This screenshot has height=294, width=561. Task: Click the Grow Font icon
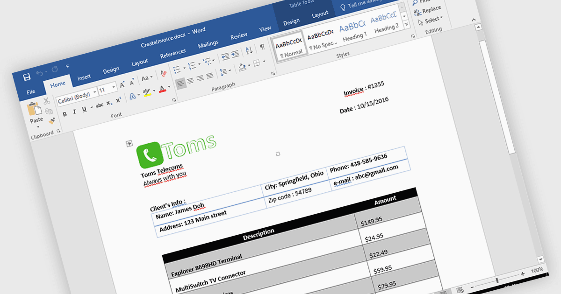coord(122,84)
